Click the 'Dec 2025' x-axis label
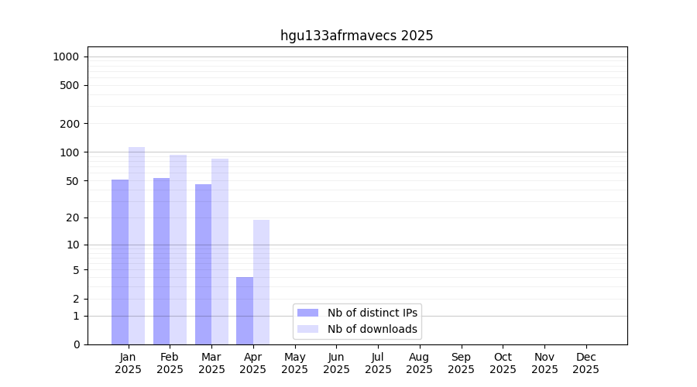The height and width of the screenshot is (387, 697). pos(585,363)
